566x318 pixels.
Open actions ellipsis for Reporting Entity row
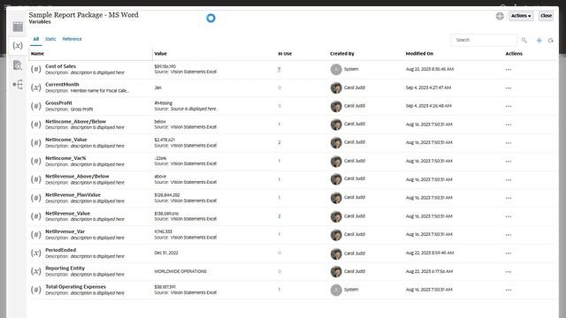point(509,272)
